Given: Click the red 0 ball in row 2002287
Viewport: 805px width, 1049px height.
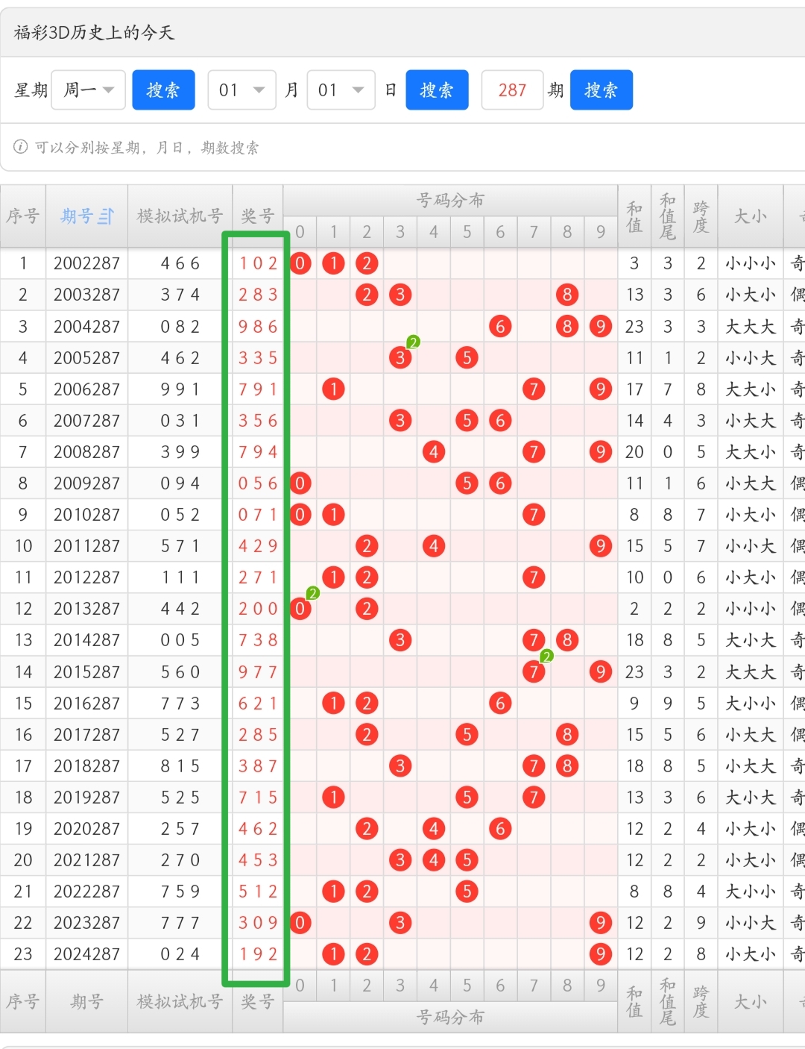Looking at the screenshot, I should coord(300,263).
